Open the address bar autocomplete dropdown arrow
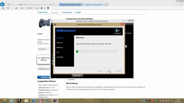 click(x=55, y=5)
